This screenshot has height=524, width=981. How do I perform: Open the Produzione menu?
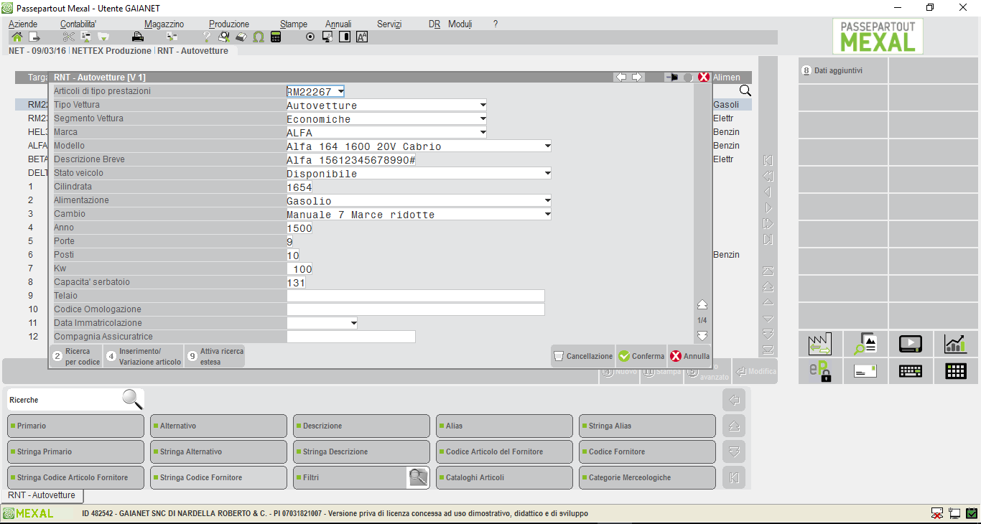click(x=229, y=24)
